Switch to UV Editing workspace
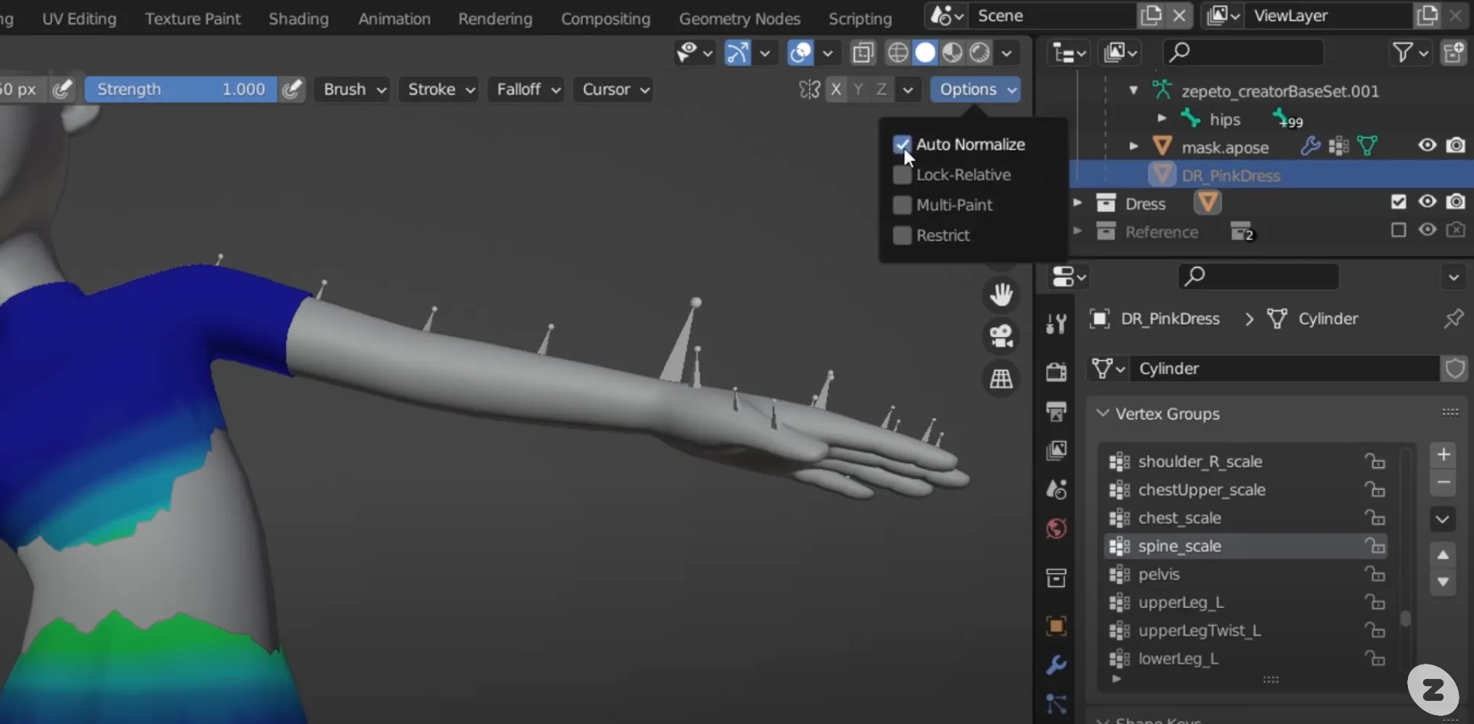Viewport: 1474px width, 724px height. [79, 19]
